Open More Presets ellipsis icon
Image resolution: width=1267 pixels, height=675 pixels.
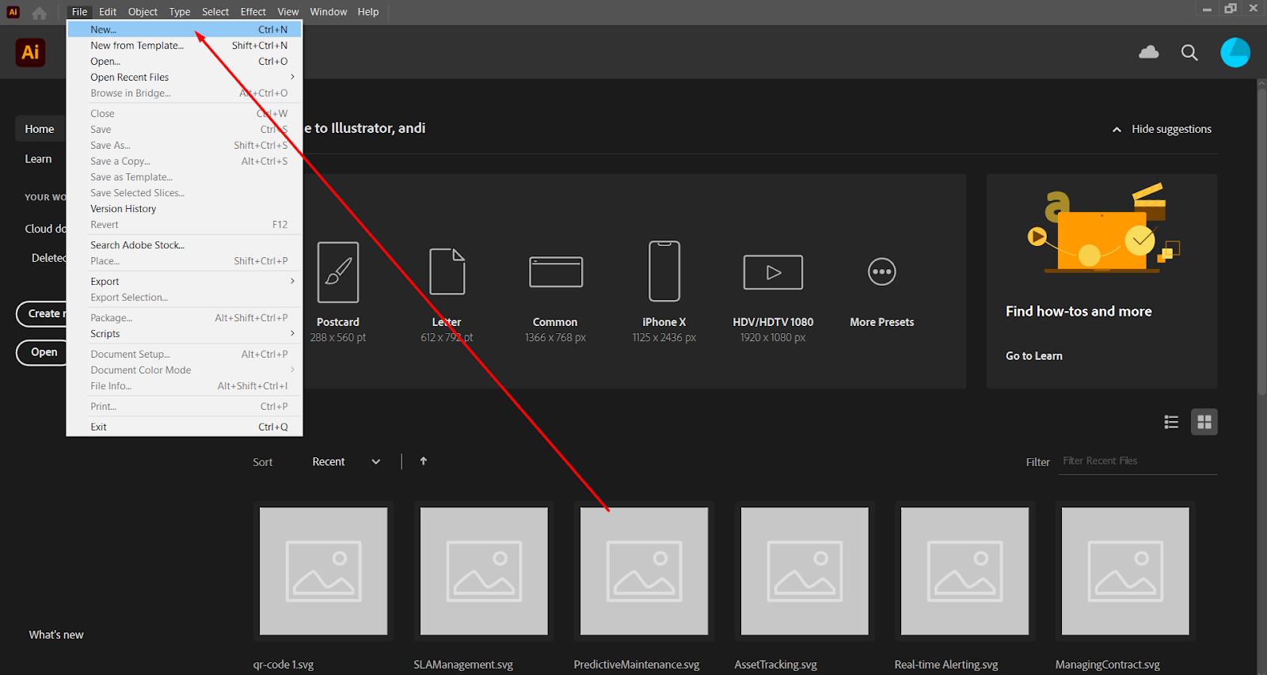click(x=882, y=272)
